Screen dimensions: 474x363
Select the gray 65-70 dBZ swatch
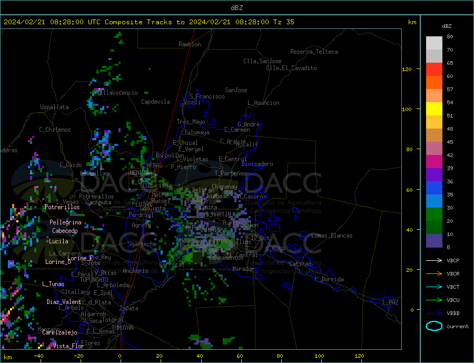[434, 56]
